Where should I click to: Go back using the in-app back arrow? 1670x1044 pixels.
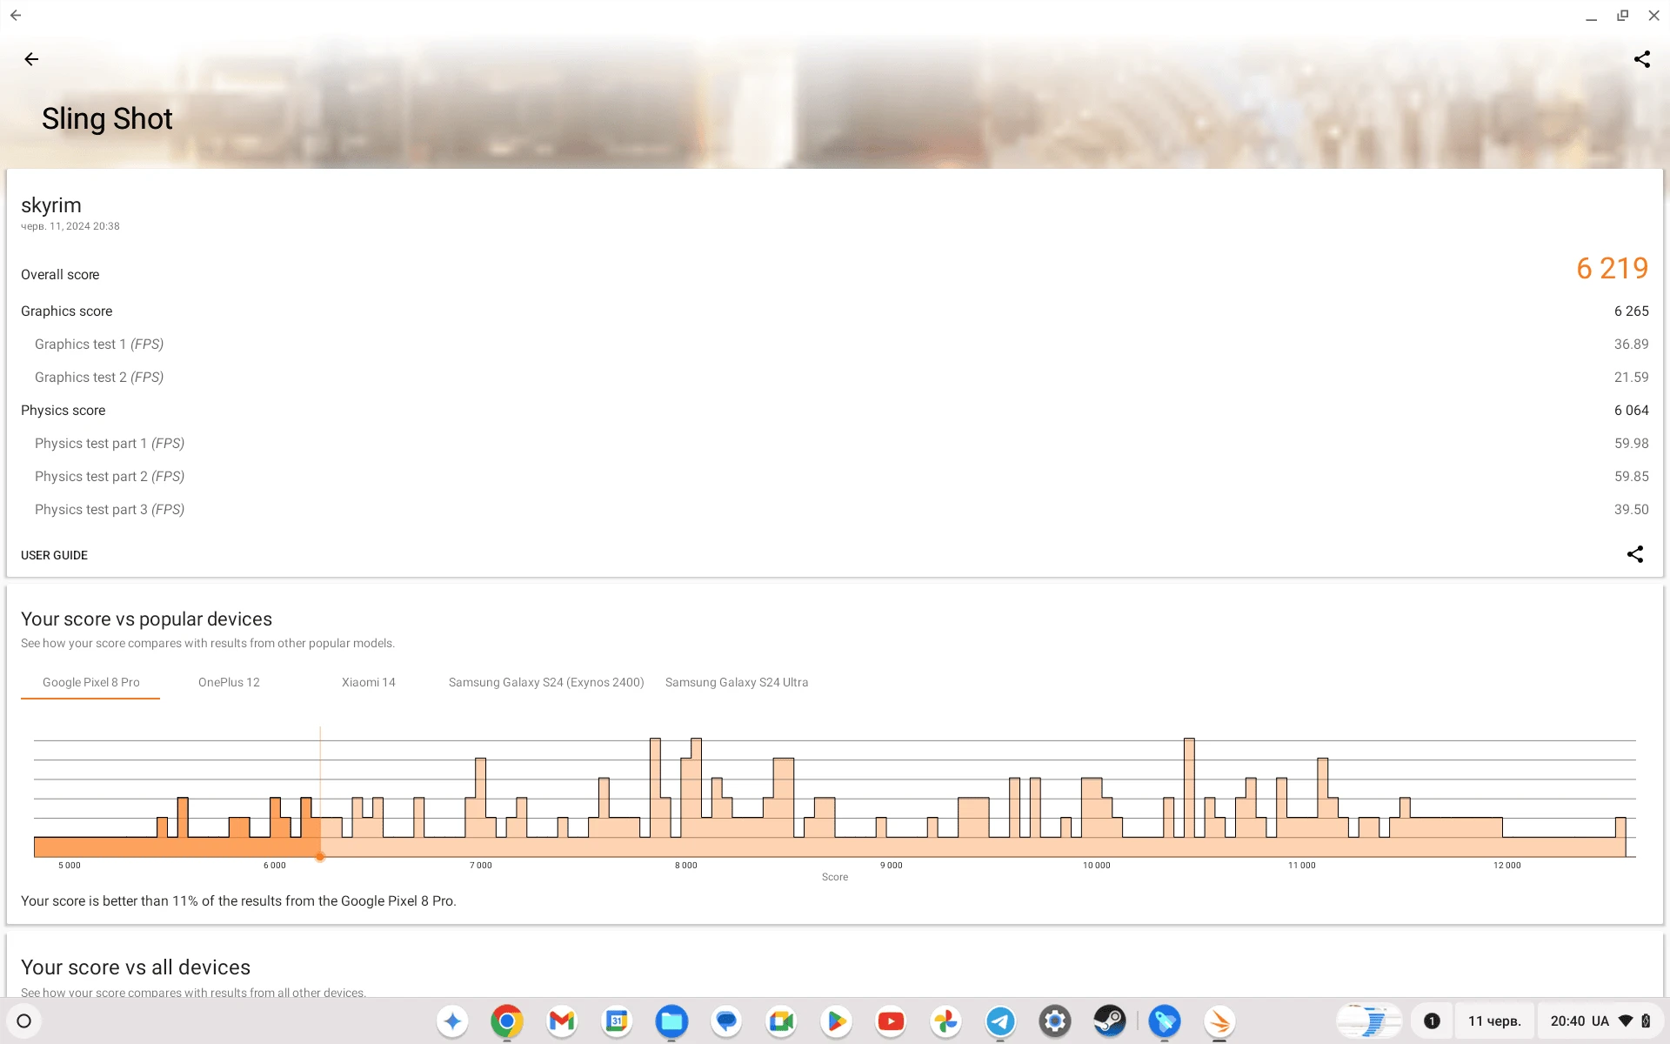click(x=32, y=59)
